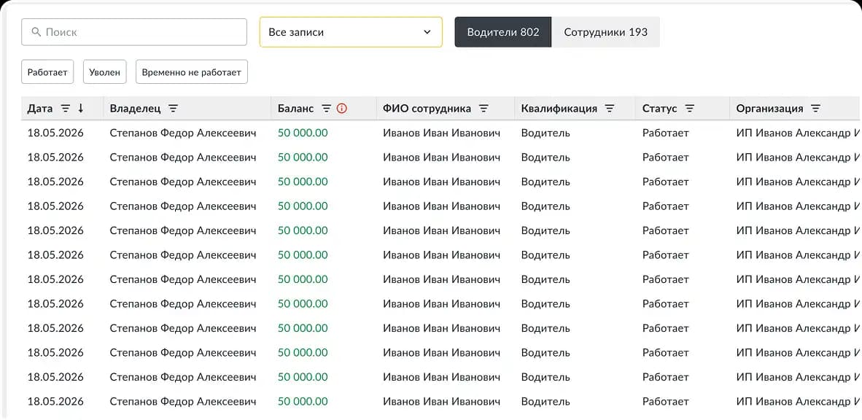Apply the Временно не работает filter

point(191,72)
